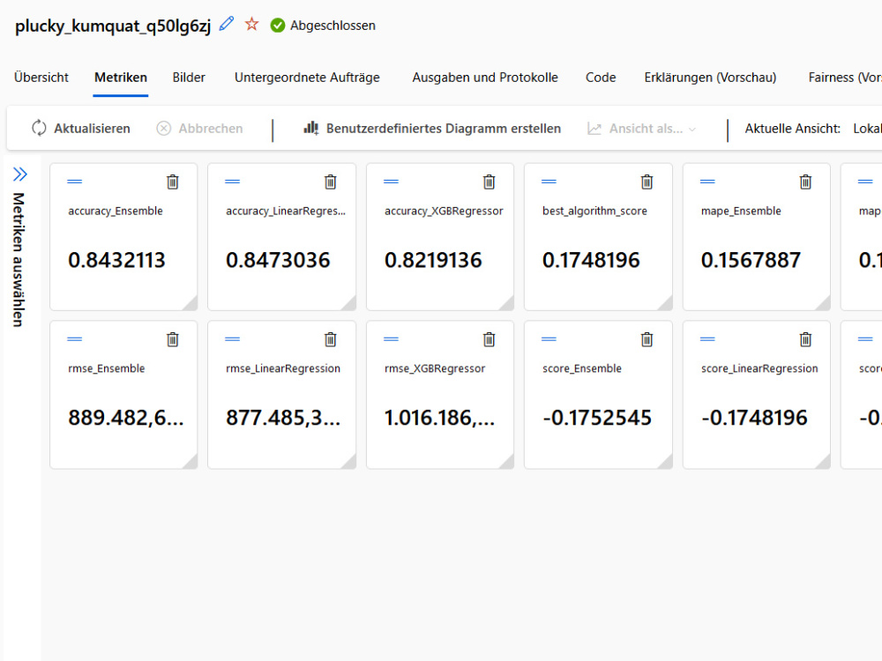
Task: Mark run as favorite with star icon
Action: [x=252, y=24]
